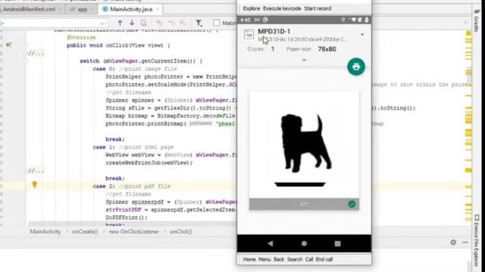485x272 pixels.
Task: Expand the folded code block below onClick
Action: click(36, 54)
